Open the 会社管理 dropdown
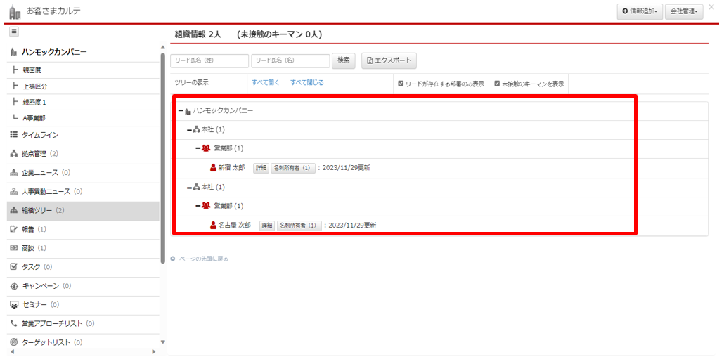This screenshot has height=357, width=724. coord(683,11)
